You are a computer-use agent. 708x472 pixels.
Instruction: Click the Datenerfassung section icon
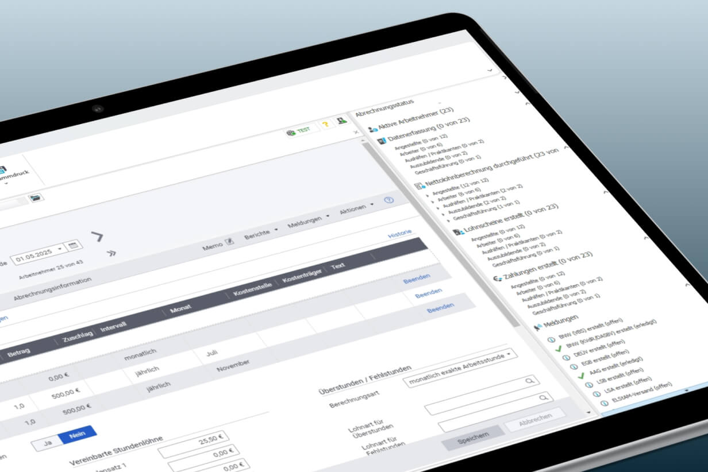382,141
